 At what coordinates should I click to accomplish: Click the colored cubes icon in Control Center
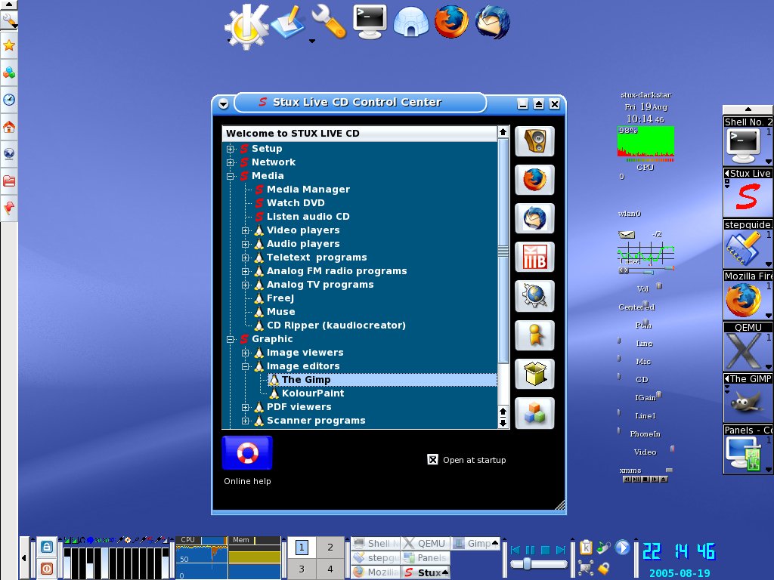[534, 413]
